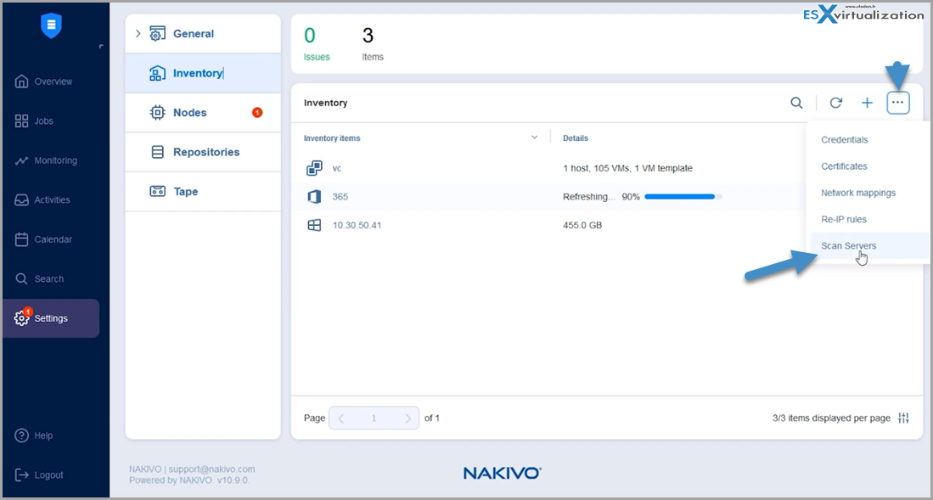
Task: Click the 3 Items counter
Action: [373, 44]
